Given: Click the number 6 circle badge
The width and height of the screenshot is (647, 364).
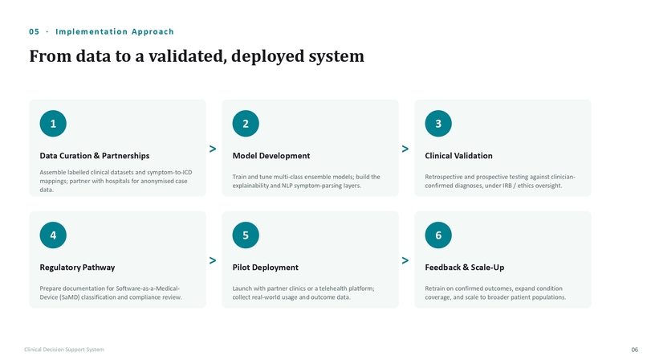Looking at the screenshot, I should 438,235.
